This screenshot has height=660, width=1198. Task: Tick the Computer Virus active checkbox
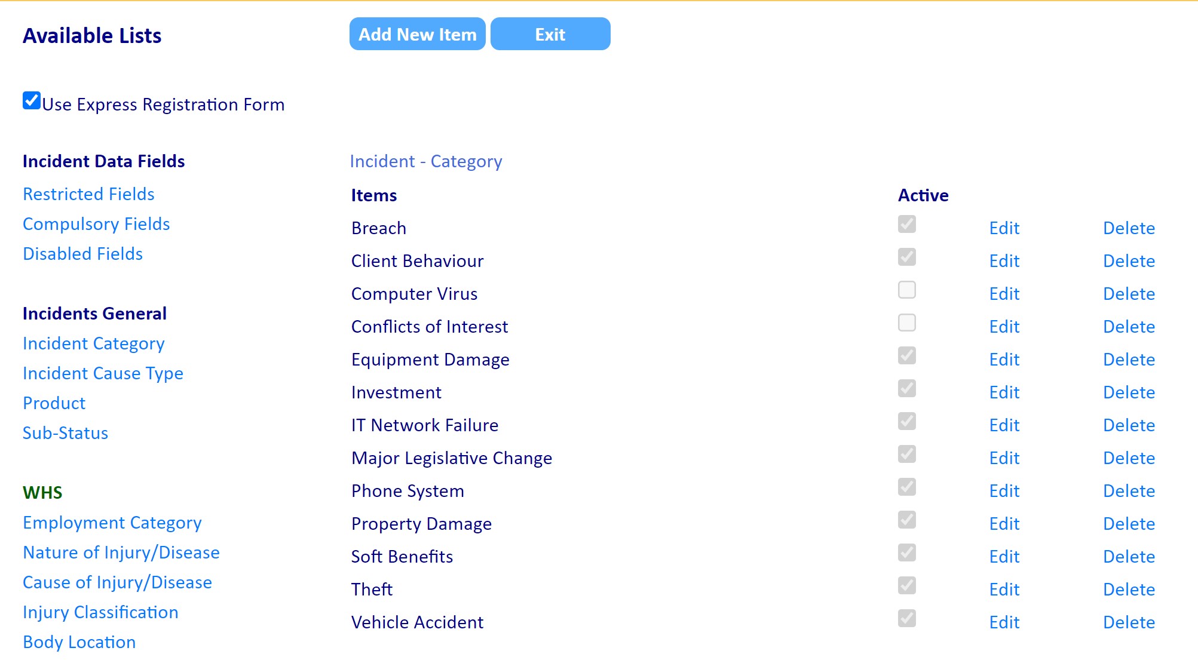906,290
